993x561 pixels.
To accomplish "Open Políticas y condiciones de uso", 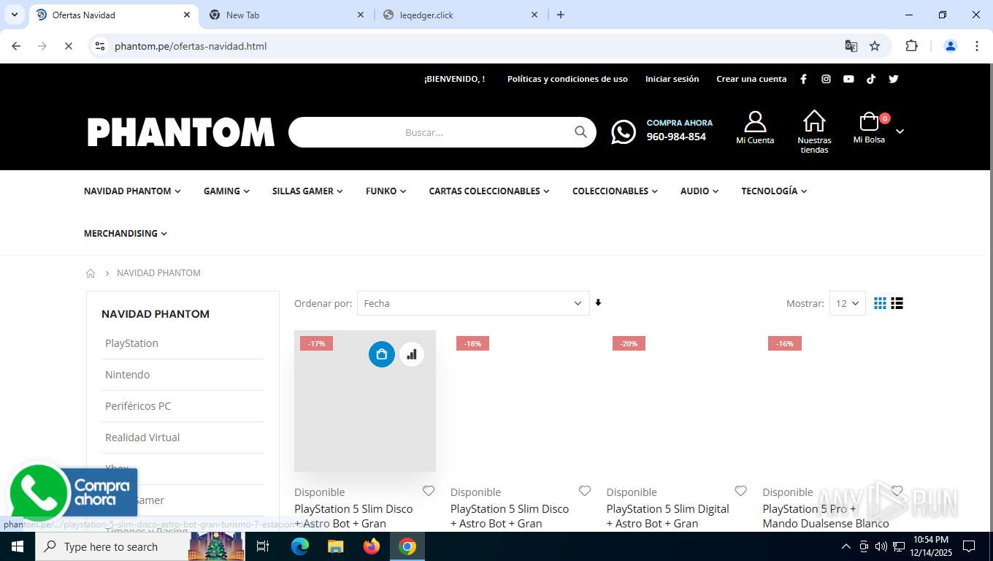I will (567, 79).
